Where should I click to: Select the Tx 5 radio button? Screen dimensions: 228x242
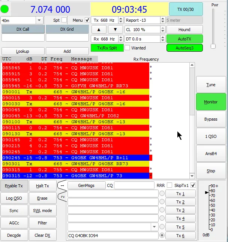pyautogui.click(x=162, y=227)
